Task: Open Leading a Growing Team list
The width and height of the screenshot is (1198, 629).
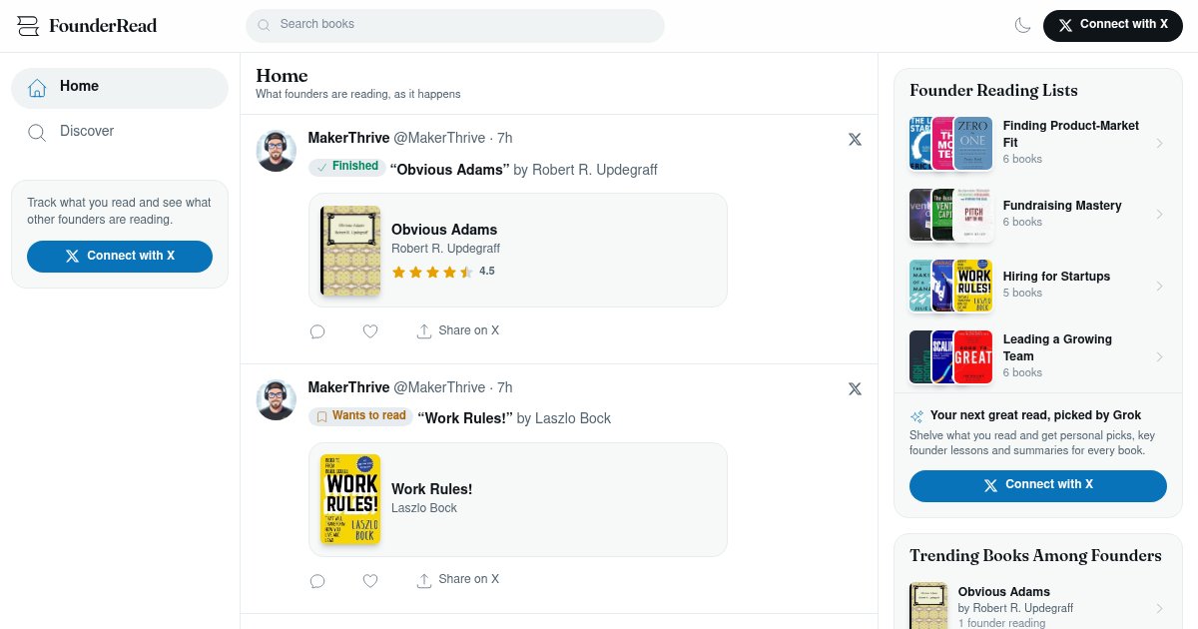Action: (1038, 356)
